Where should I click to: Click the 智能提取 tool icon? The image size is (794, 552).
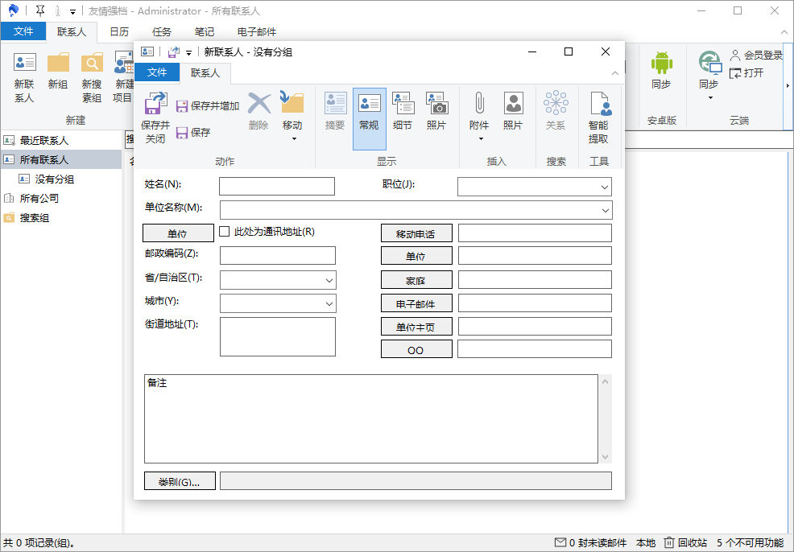(x=600, y=113)
